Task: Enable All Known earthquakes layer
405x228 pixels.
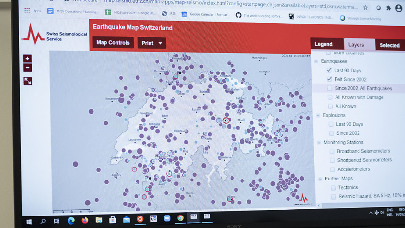Action: click(330, 106)
